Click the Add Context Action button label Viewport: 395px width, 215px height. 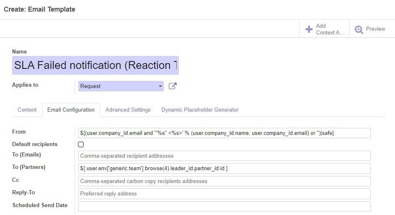pyautogui.click(x=330, y=29)
